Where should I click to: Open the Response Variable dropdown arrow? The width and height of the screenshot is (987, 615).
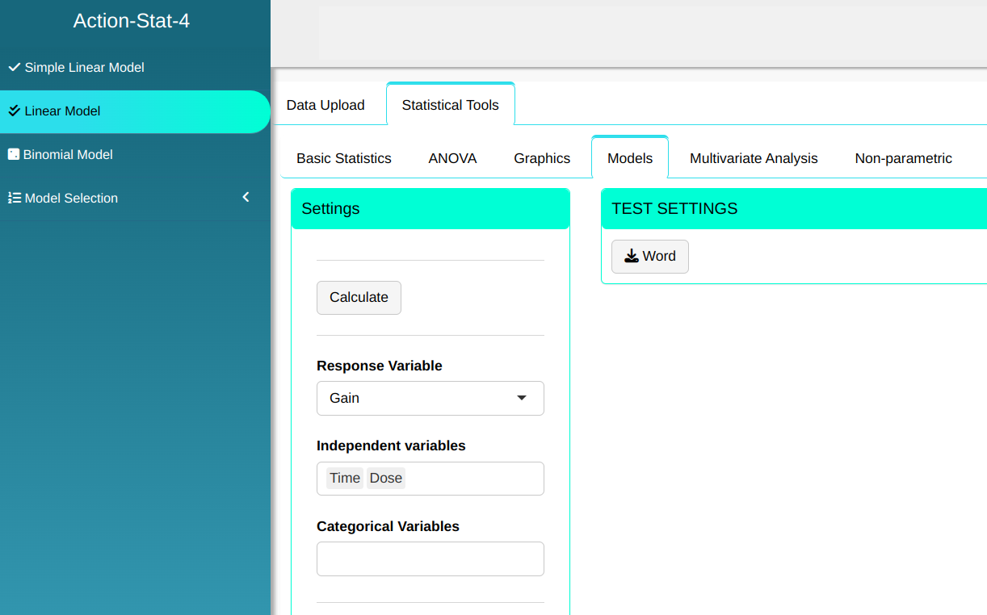point(521,398)
